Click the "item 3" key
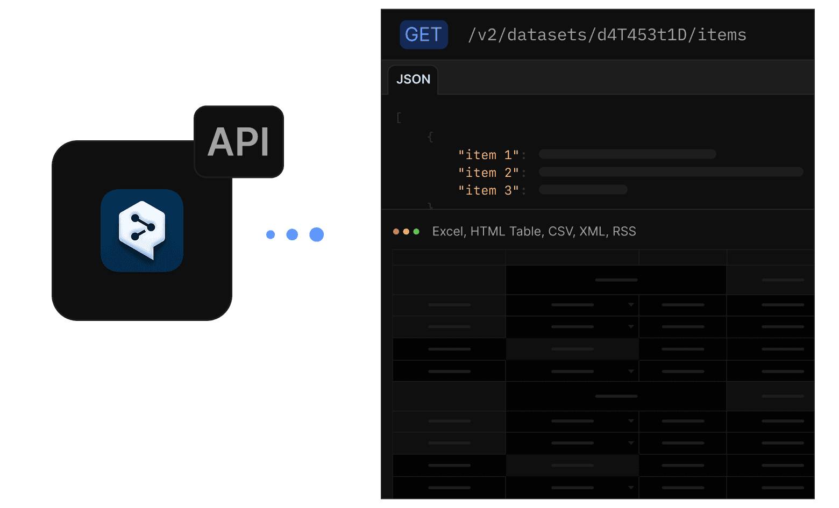 488,190
